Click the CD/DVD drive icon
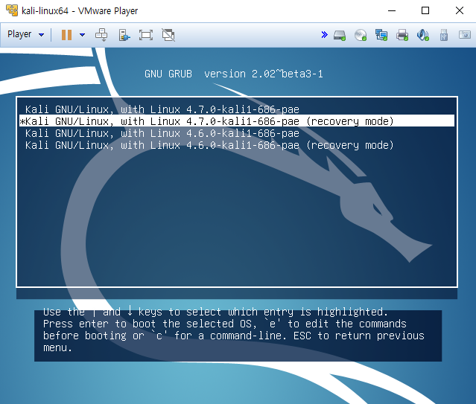Image resolution: width=476 pixels, height=404 pixels. coord(361,35)
